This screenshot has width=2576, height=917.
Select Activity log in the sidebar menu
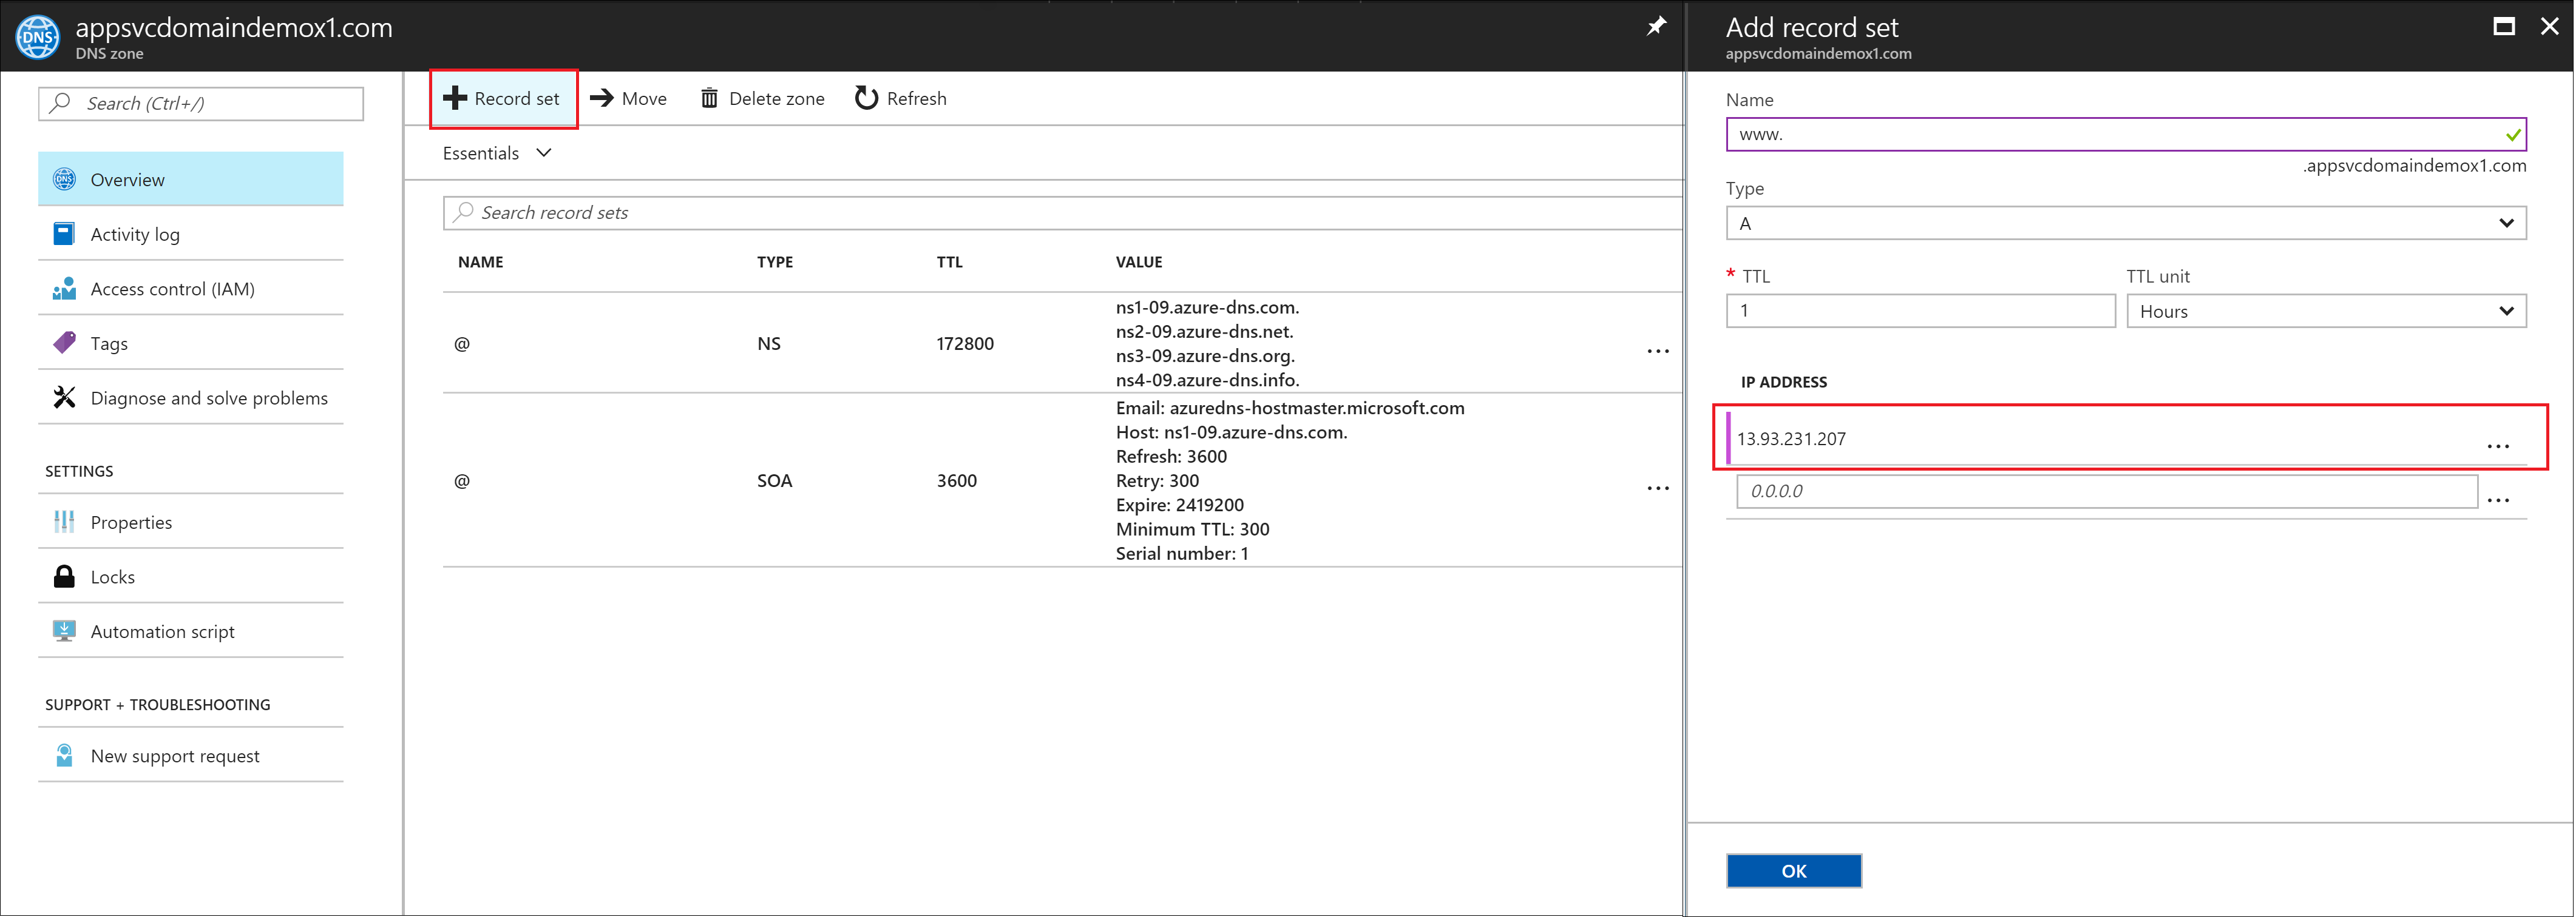pos(135,233)
